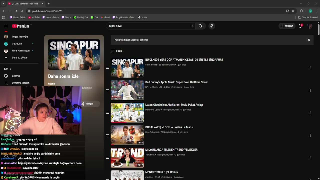Viewport: 320px width, 180px height.
Task: Open Hype - Twitch bookmark
Action: pyautogui.click(x=17, y=17)
